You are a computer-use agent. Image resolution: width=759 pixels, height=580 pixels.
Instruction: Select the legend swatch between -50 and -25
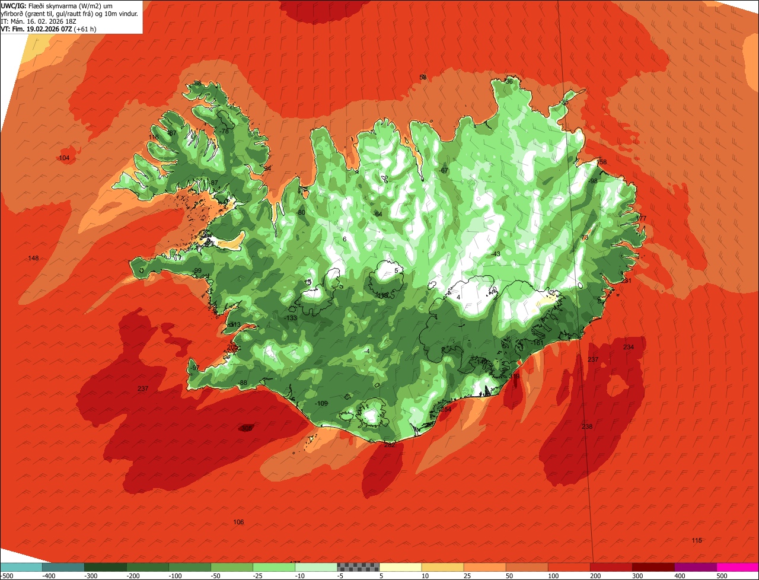(232, 567)
